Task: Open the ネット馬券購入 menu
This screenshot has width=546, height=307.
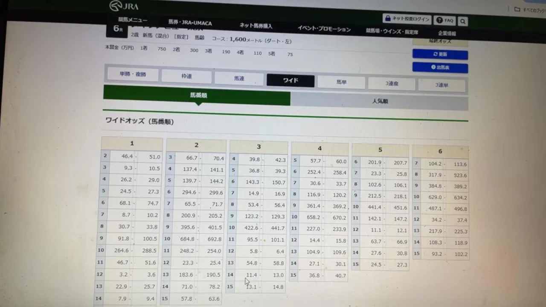Action: (x=256, y=26)
